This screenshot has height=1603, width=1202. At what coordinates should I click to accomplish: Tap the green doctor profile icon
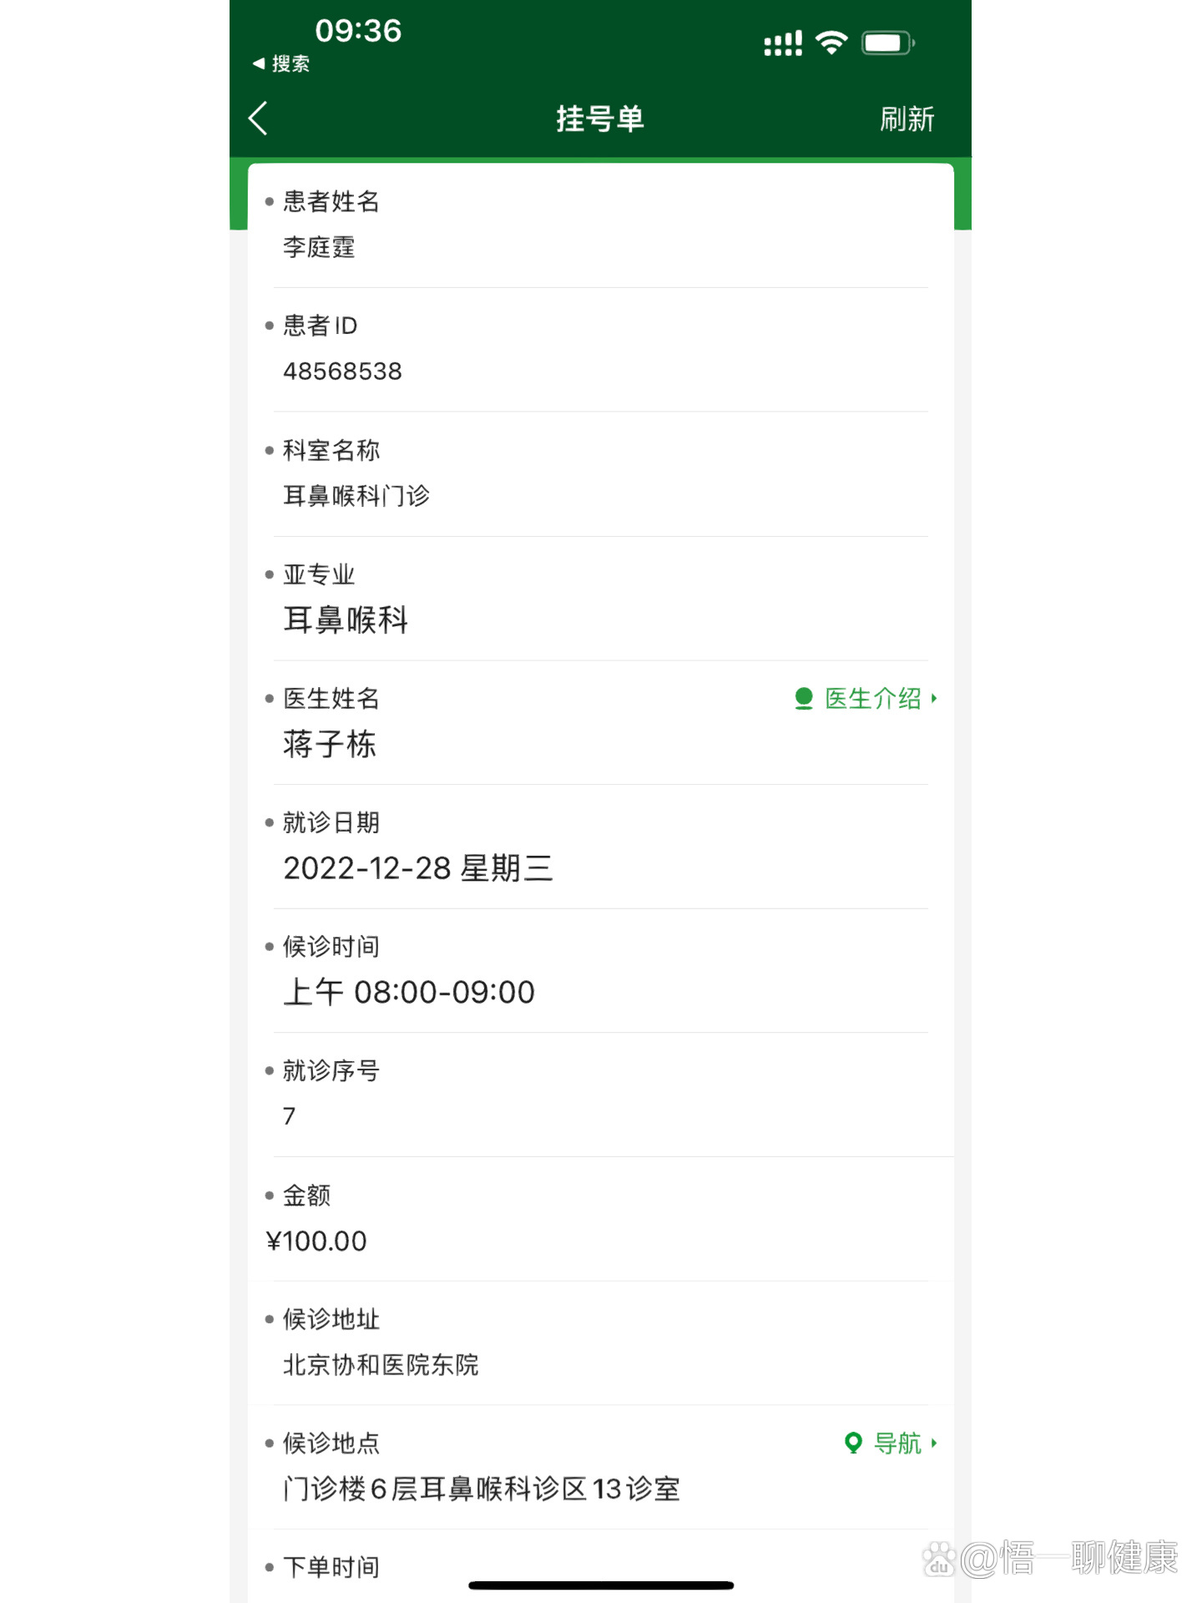point(804,699)
